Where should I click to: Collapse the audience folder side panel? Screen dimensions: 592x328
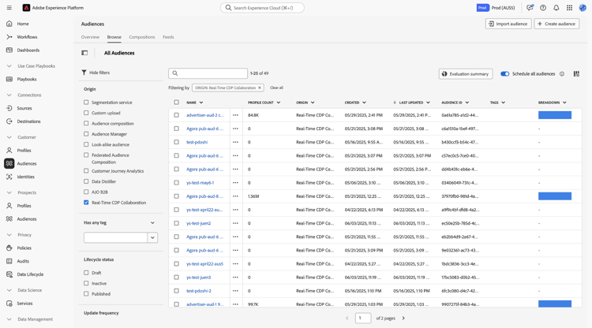[x=84, y=53]
